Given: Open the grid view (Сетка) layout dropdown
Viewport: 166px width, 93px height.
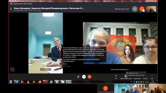Looking at the screenshot, I should point(123,9).
